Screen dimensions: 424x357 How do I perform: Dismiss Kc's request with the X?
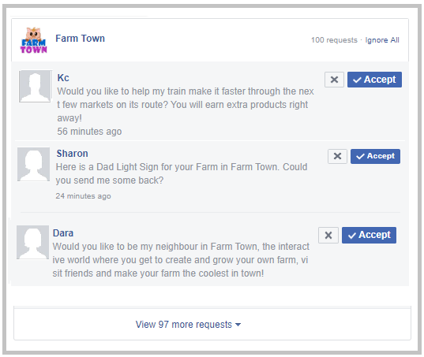[x=334, y=80]
